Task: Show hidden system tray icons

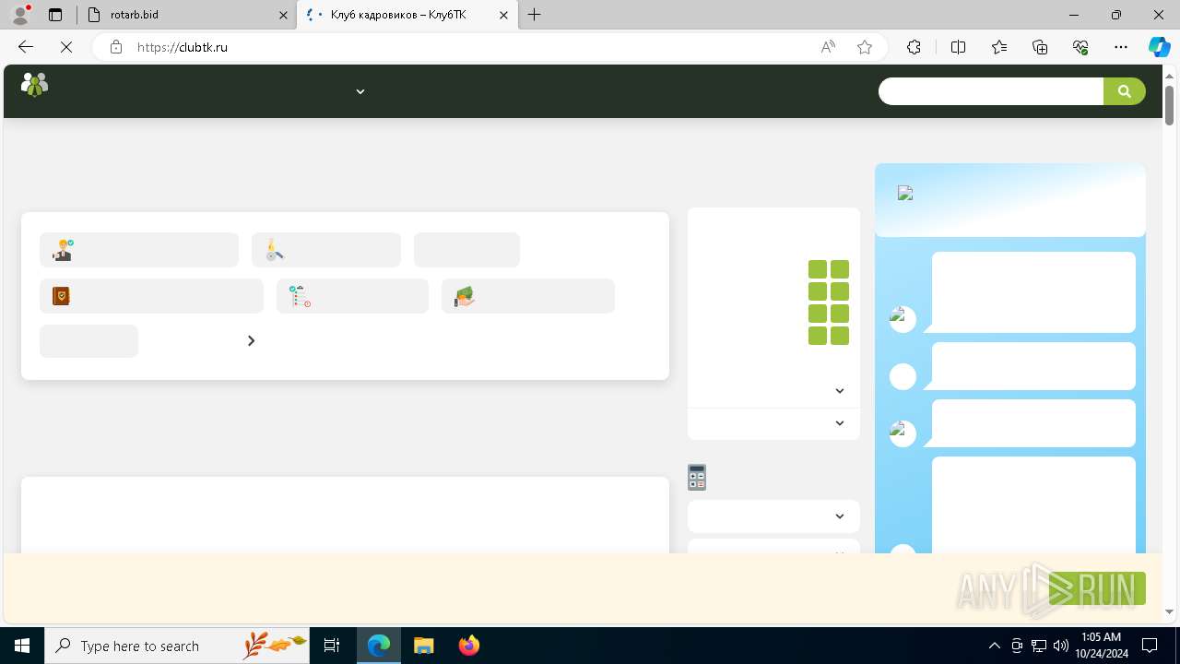Action: coord(994,646)
